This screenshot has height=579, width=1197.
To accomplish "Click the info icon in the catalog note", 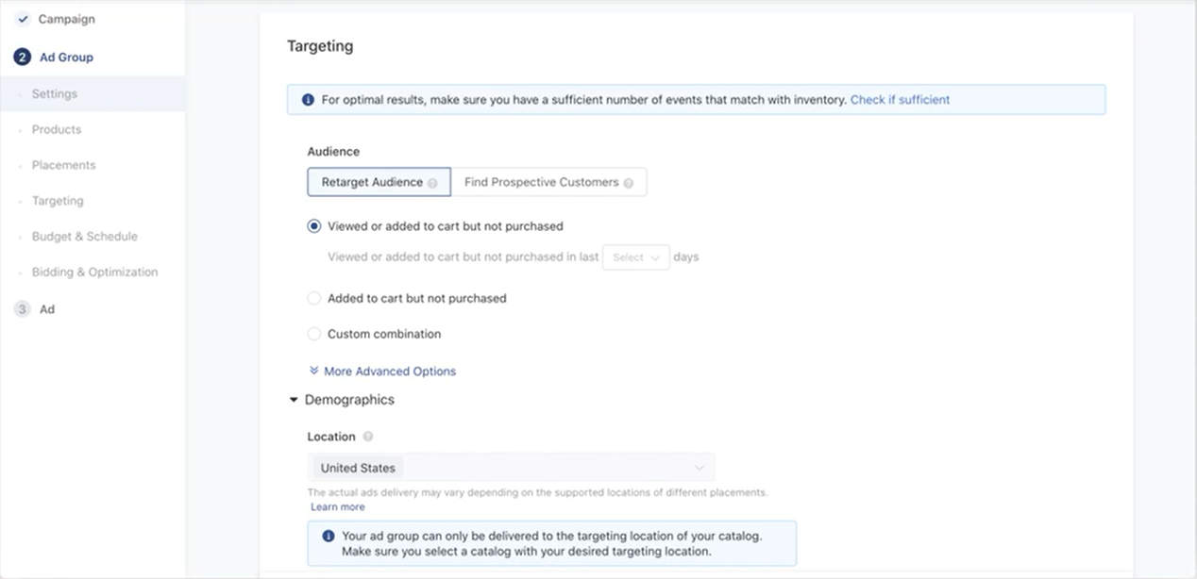I will point(328,536).
